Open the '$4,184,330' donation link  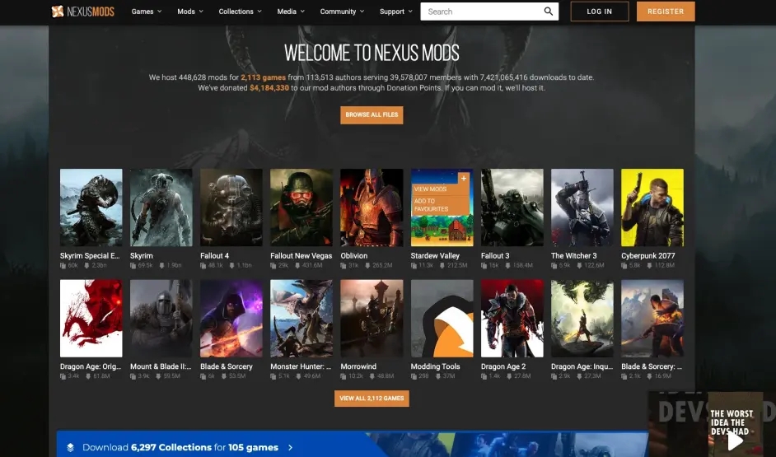click(x=269, y=87)
